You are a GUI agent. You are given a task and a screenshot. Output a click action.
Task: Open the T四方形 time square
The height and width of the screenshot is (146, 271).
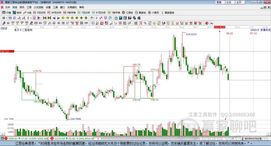(x=84, y=13)
